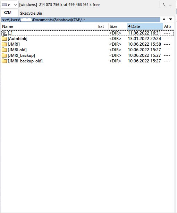
Task: Click the free space info text
Action: click(x=69, y=5)
